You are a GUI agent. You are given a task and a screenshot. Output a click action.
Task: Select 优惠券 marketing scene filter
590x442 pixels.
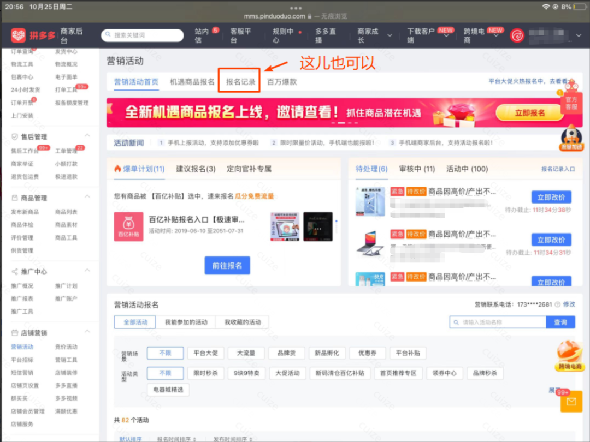(x=367, y=353)
